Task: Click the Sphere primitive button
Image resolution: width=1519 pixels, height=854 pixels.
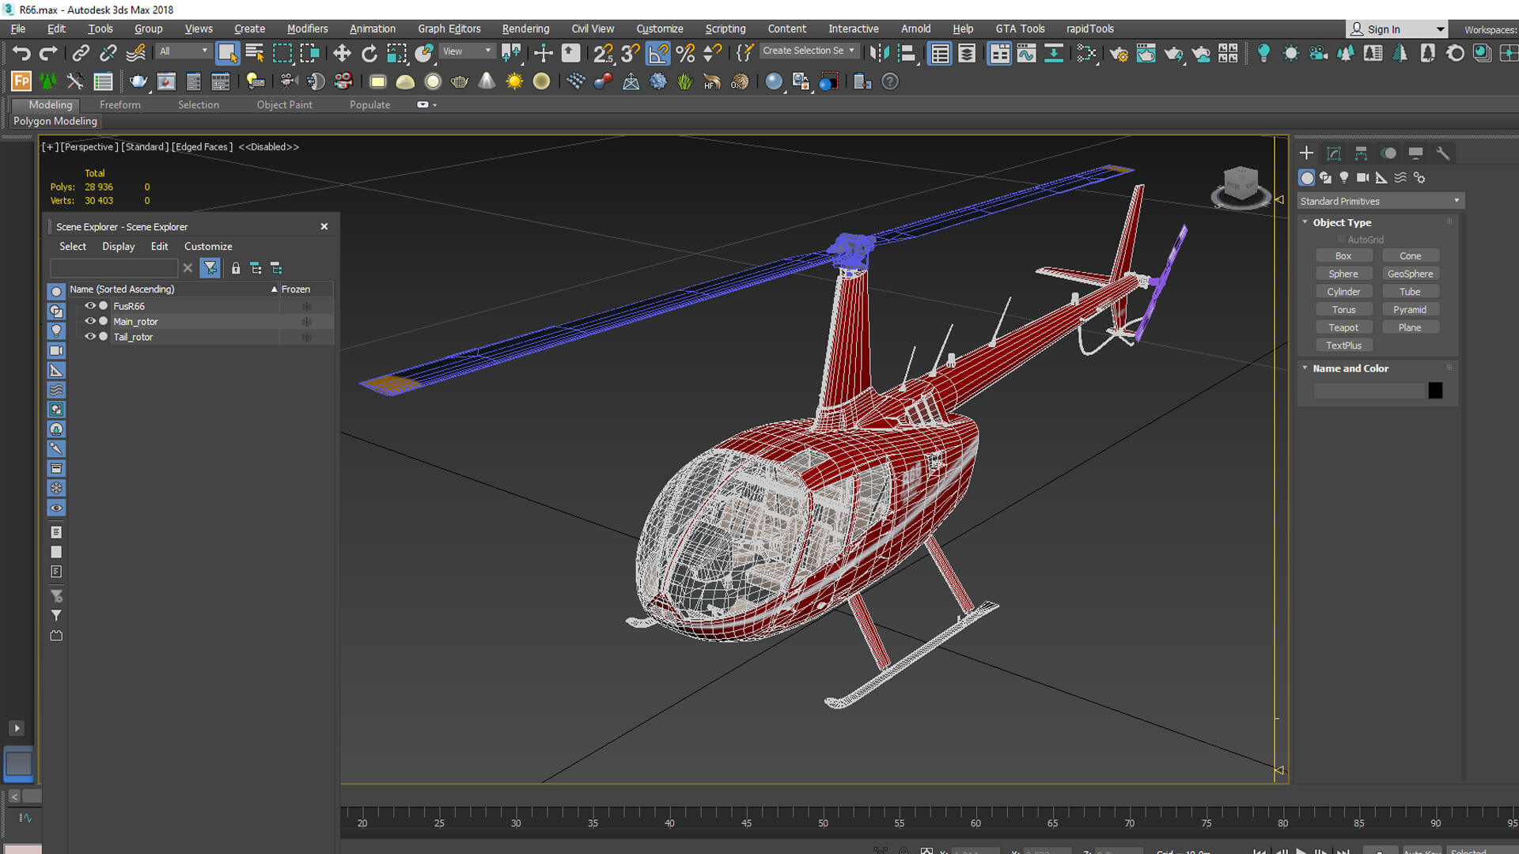Action: (1343, 274)
